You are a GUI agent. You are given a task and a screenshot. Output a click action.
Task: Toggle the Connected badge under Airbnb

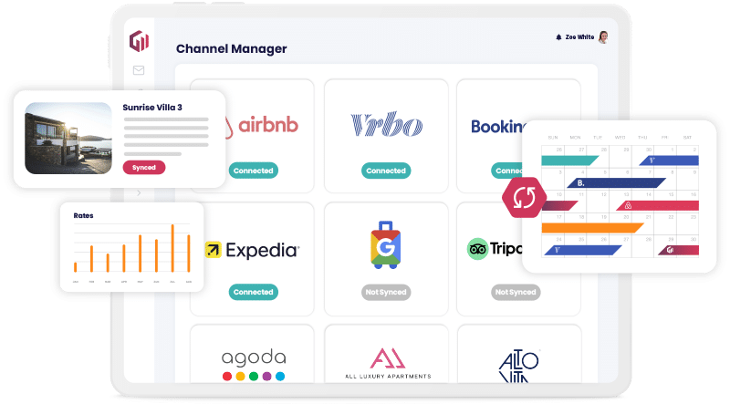(x=253, y=171)
